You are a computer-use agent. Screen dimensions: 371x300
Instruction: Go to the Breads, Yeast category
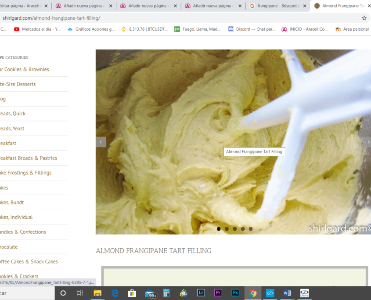12,129
